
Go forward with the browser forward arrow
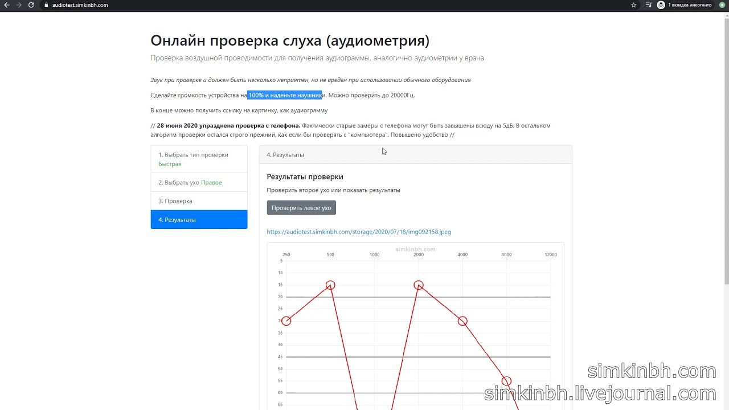pyautogui.click(x=19, y=5)
